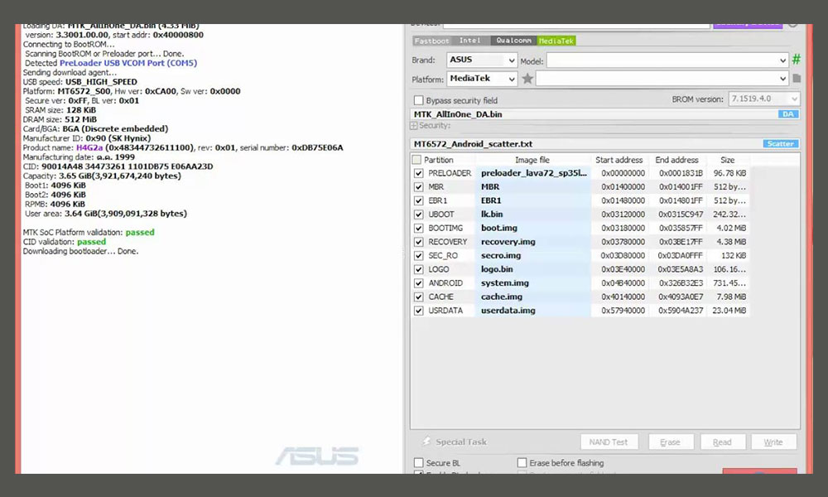Click the Start address column header

(619, 160)
